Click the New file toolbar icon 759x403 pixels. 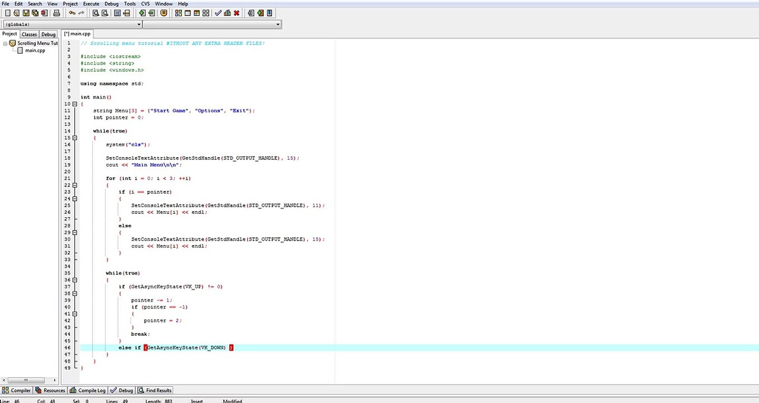point(8,13)
